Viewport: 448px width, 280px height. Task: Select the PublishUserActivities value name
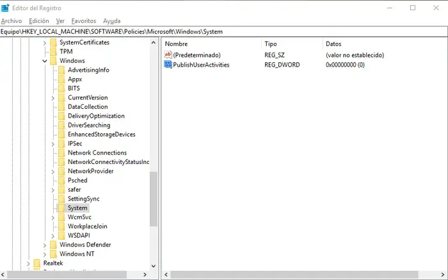click(201, 65)
